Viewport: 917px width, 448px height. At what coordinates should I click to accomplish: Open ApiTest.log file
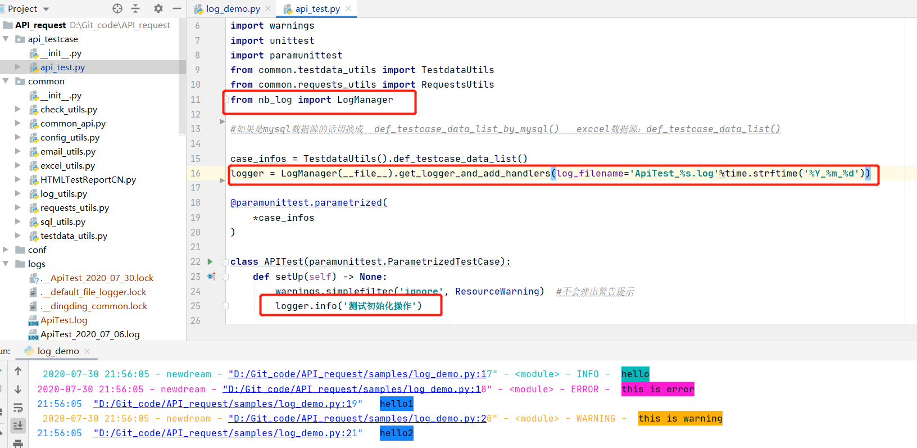63,320
